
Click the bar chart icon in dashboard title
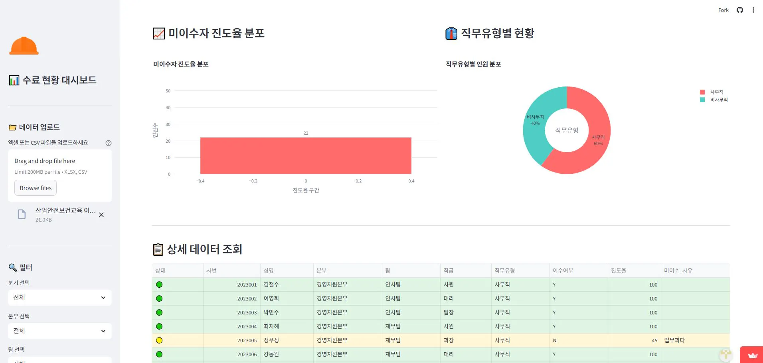click(14, 80)
